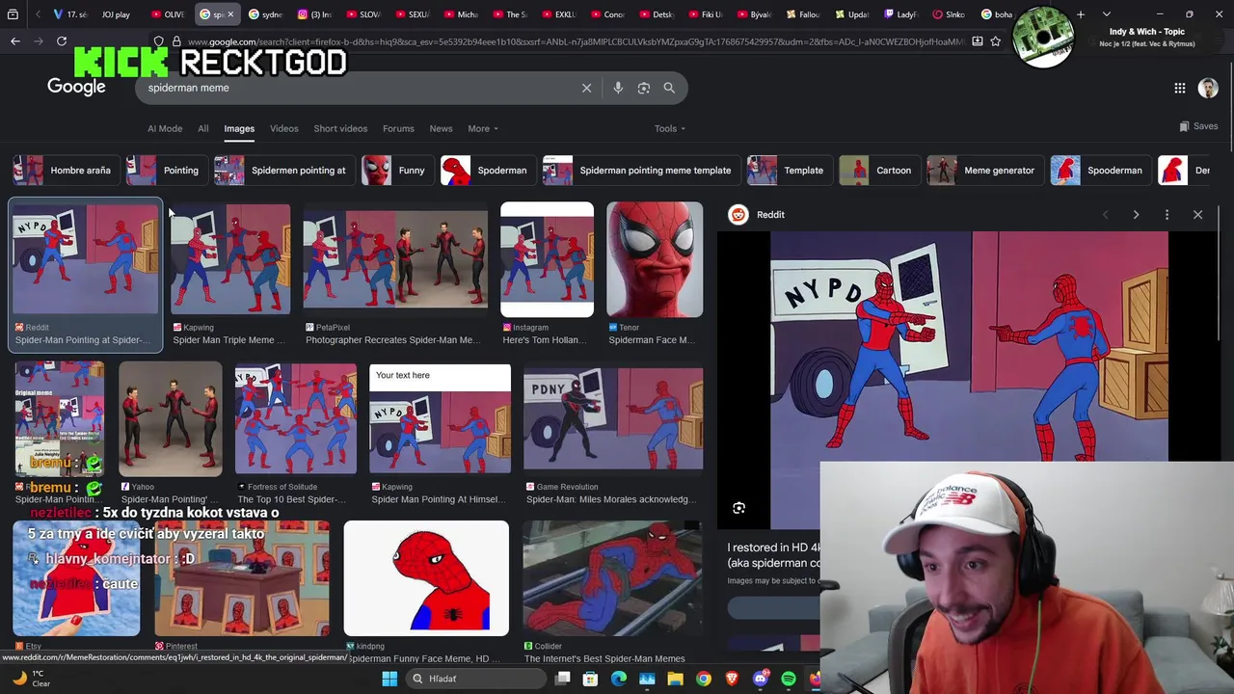Clear the search box text
Viewport: 1234px width, 694px height.
(586, 88)
